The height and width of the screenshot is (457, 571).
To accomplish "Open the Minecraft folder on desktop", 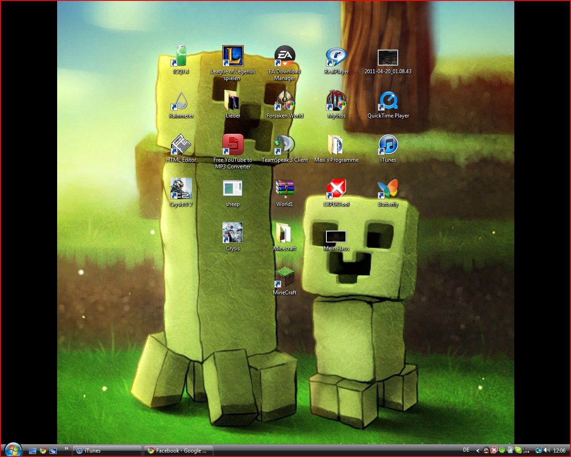I will pos(284,237).
